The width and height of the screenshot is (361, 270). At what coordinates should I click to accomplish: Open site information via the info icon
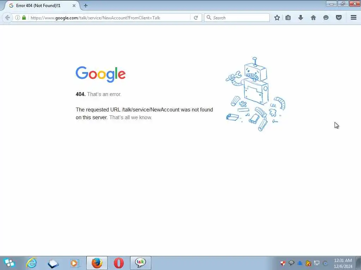tap(18, 18)
